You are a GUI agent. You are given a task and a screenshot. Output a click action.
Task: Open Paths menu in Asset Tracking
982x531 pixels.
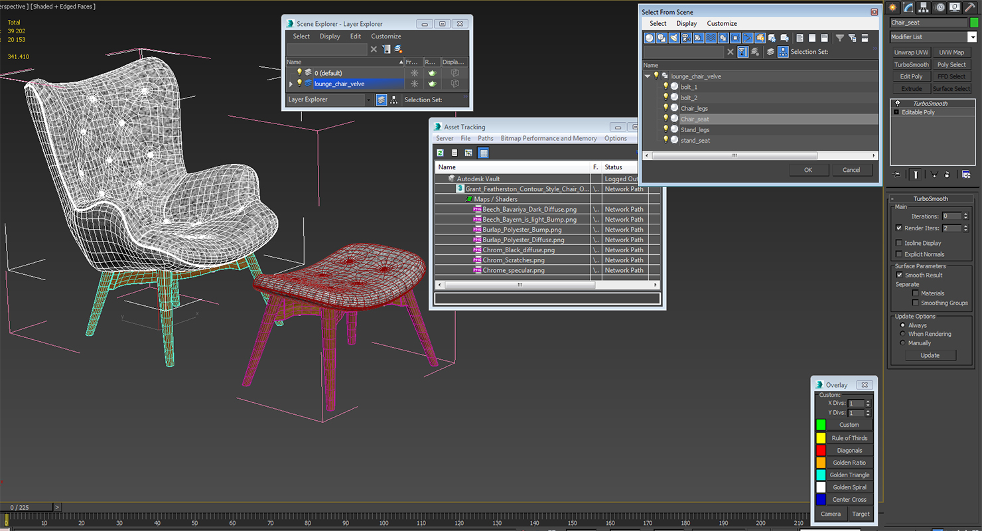pos(486,139)
